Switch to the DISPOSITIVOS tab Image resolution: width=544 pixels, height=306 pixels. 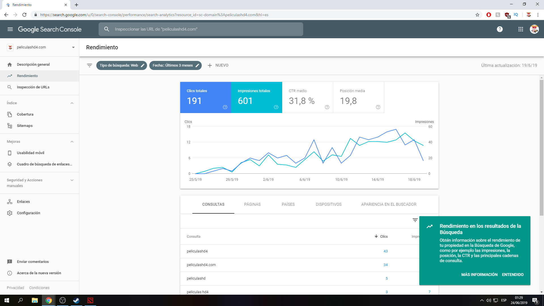coord(329,205)
